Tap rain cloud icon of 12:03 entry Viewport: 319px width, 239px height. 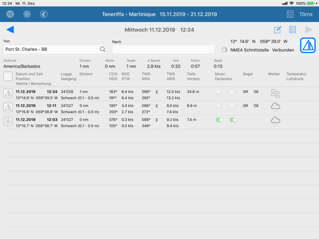coord(276,121)
